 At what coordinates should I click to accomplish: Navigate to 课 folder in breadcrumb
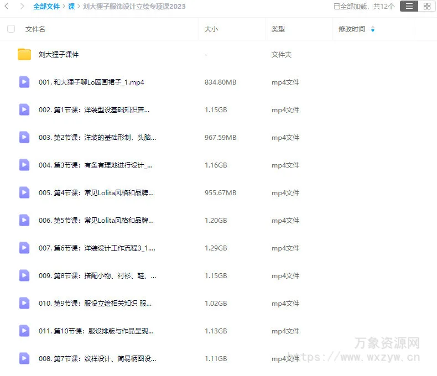click(71, 7)
